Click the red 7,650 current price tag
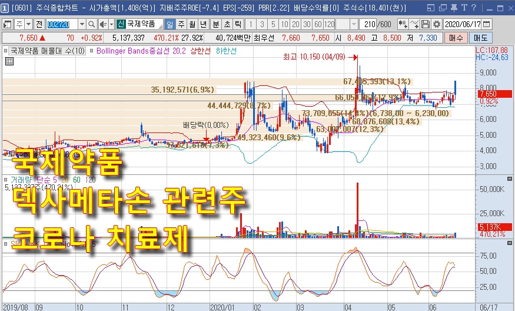Screen dimensions: 515x311 coord(496,94)
